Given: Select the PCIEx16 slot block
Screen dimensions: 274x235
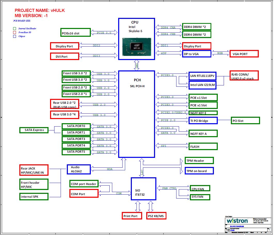Looking at the screenshot, I should (x=76, y=32).
